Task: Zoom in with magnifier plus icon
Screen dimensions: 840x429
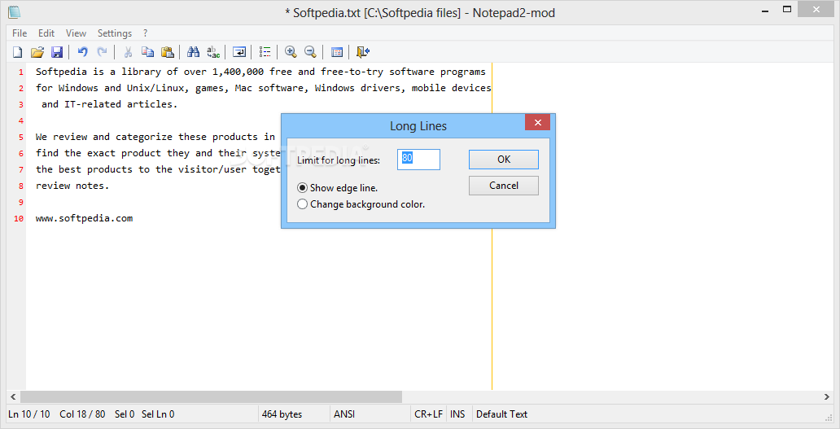Action: tap(291, 52)
